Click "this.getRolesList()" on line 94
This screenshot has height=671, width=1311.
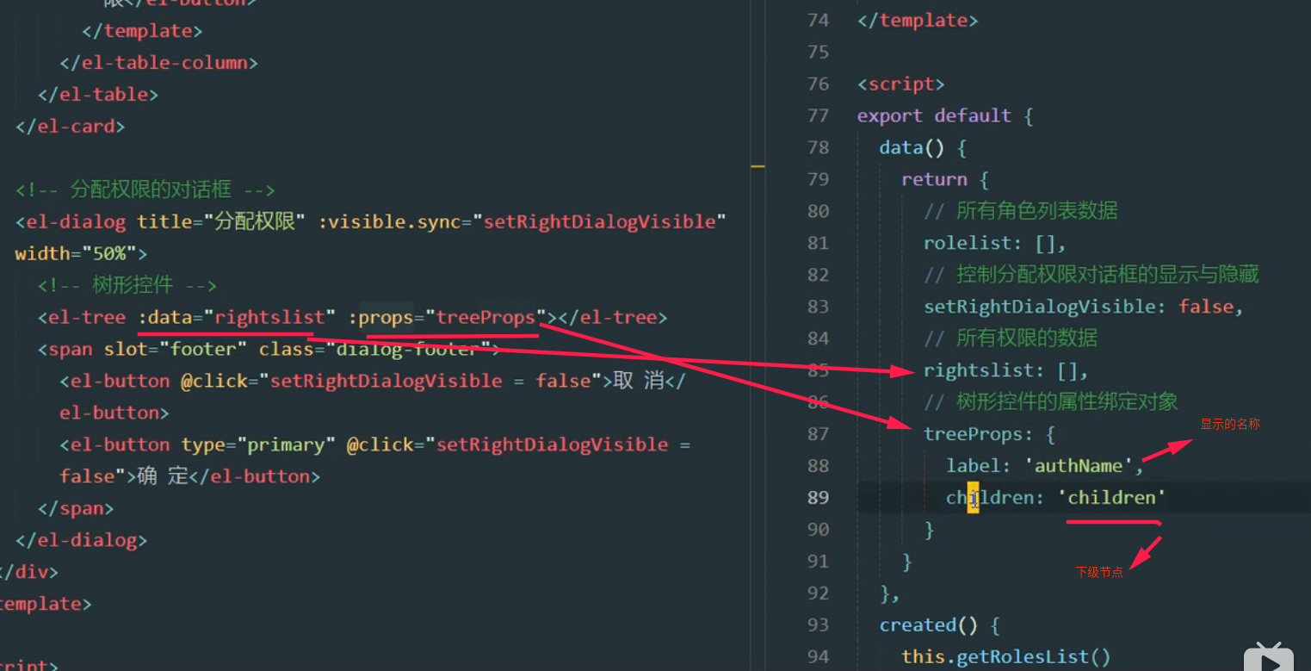pyautogui.click(x=1006, y=657)
